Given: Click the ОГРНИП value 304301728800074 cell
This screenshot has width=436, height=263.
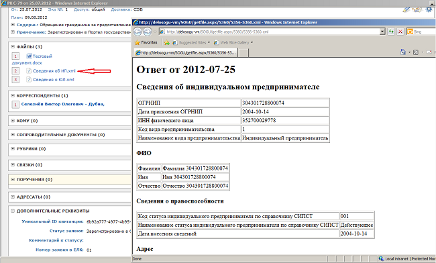Looking at the screenshot, I should pos(285,103).
